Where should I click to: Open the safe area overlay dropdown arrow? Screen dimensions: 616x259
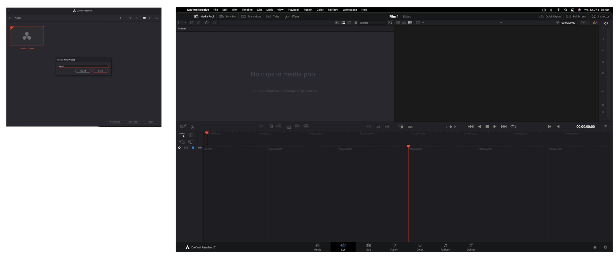coord(423,23)
